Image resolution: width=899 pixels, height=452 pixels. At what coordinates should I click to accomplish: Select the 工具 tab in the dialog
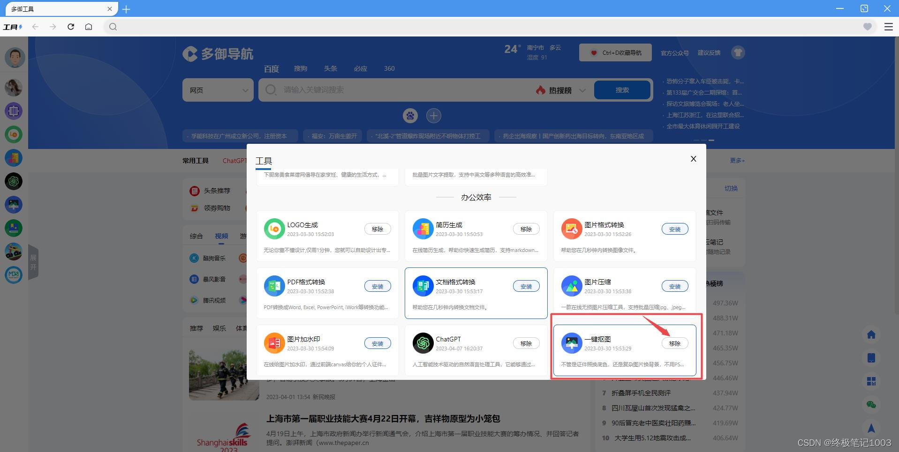pos(264,161)
